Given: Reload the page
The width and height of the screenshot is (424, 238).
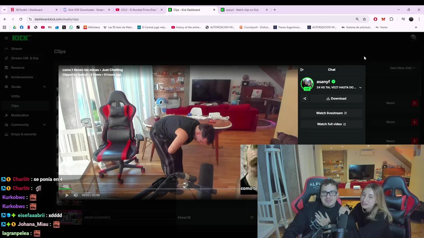Looking at the screenshot, I should [x=21, y=19].
